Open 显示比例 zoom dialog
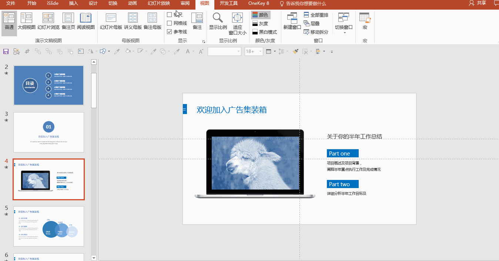 (x=218, y=21)
